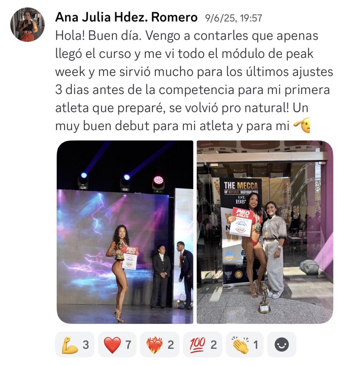Image resolution: width=337 pixels, height=366 pixels.
Task: Click the pink stage light in the left photo
Action: point(158,181)
